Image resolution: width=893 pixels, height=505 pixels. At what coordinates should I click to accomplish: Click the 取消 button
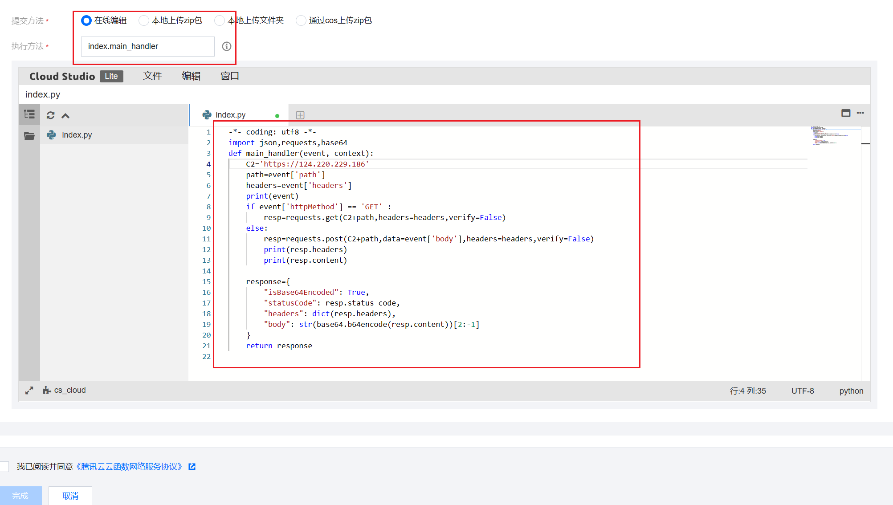coord(70,496)
